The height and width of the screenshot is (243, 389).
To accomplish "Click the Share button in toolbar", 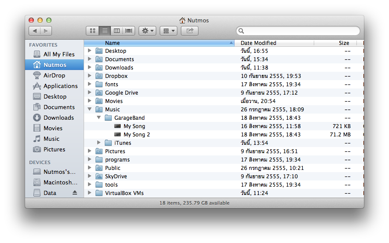I will [x=190, y=31].
